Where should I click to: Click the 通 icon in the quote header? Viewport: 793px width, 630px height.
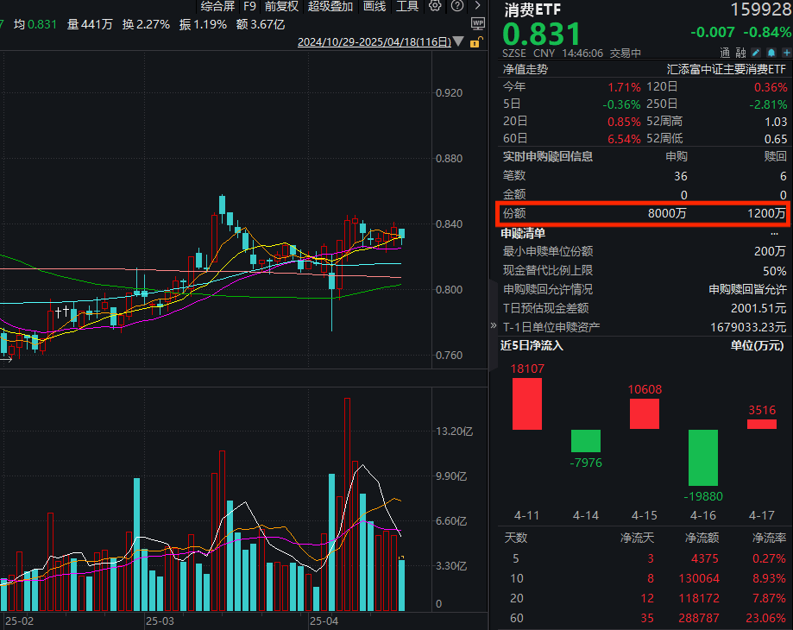[x=725, y=54]
